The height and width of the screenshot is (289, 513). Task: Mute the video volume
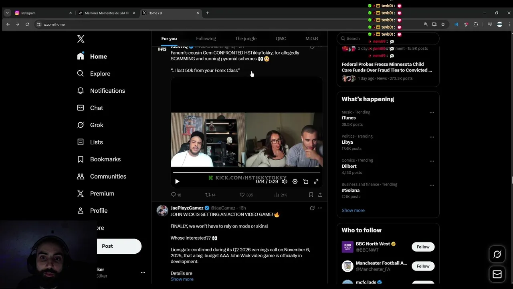(285, 181)
